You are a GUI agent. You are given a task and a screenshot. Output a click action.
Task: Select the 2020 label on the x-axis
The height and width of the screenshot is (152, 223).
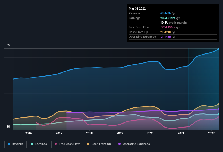coord(150,133)
